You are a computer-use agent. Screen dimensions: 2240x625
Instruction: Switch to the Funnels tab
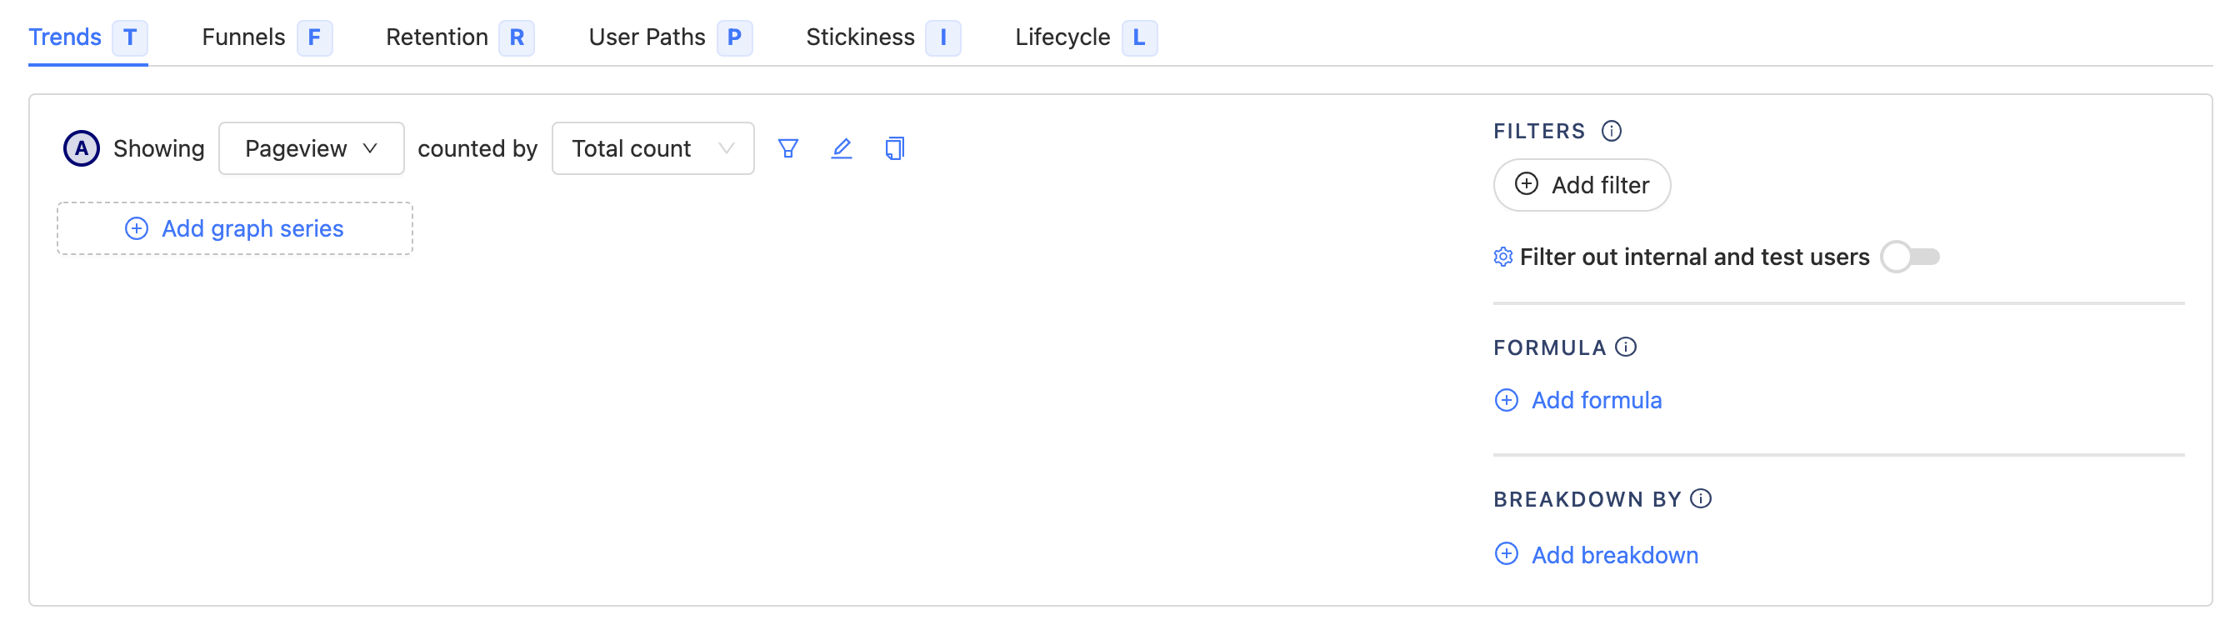pyautogui.click(x=243, y=37)
